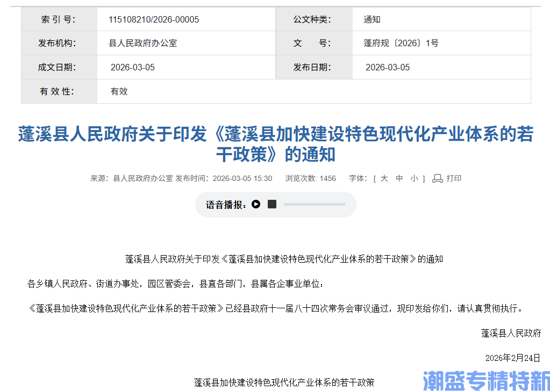Click the 成文日期 label cell
Screen dimensions: 550x391
tap(59, 67)
